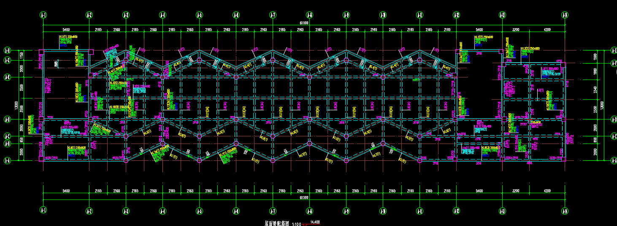This screenshot has height=226, width=617.
Task: Select the bottom-left corner axis bubble on left side
Action: click(7, 160)
